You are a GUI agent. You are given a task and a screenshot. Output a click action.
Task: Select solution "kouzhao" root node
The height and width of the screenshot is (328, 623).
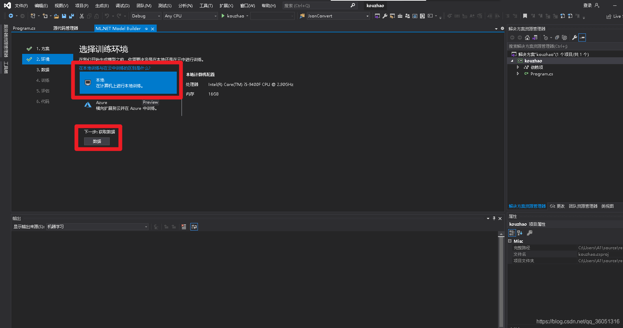point(553,54)
